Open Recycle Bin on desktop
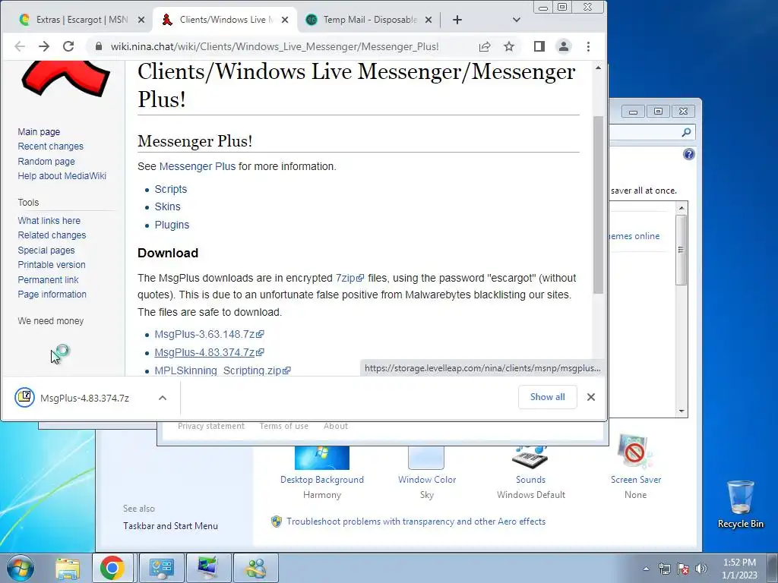778x583 pixels. click(740, 504)
